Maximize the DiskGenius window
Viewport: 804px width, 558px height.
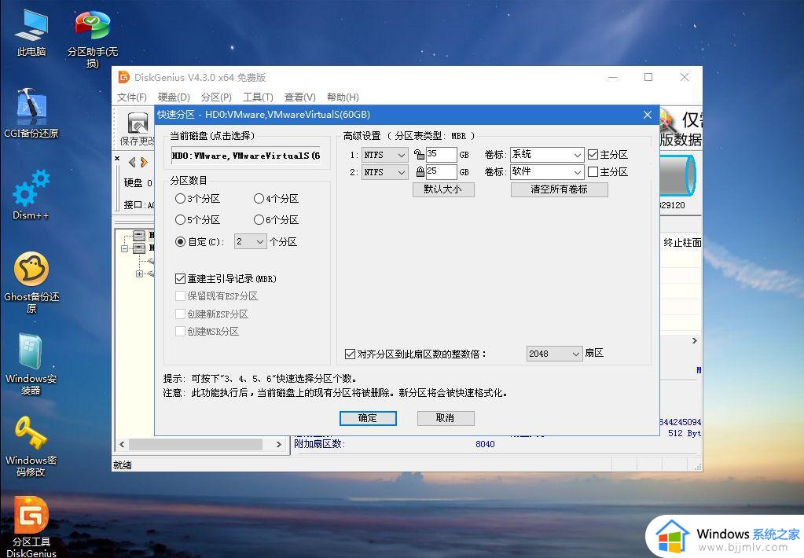(648, 77)
